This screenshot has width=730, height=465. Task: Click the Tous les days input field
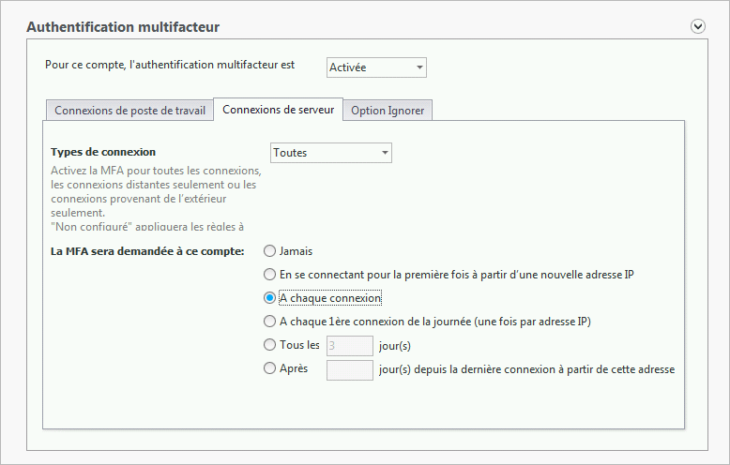(350, 346)
